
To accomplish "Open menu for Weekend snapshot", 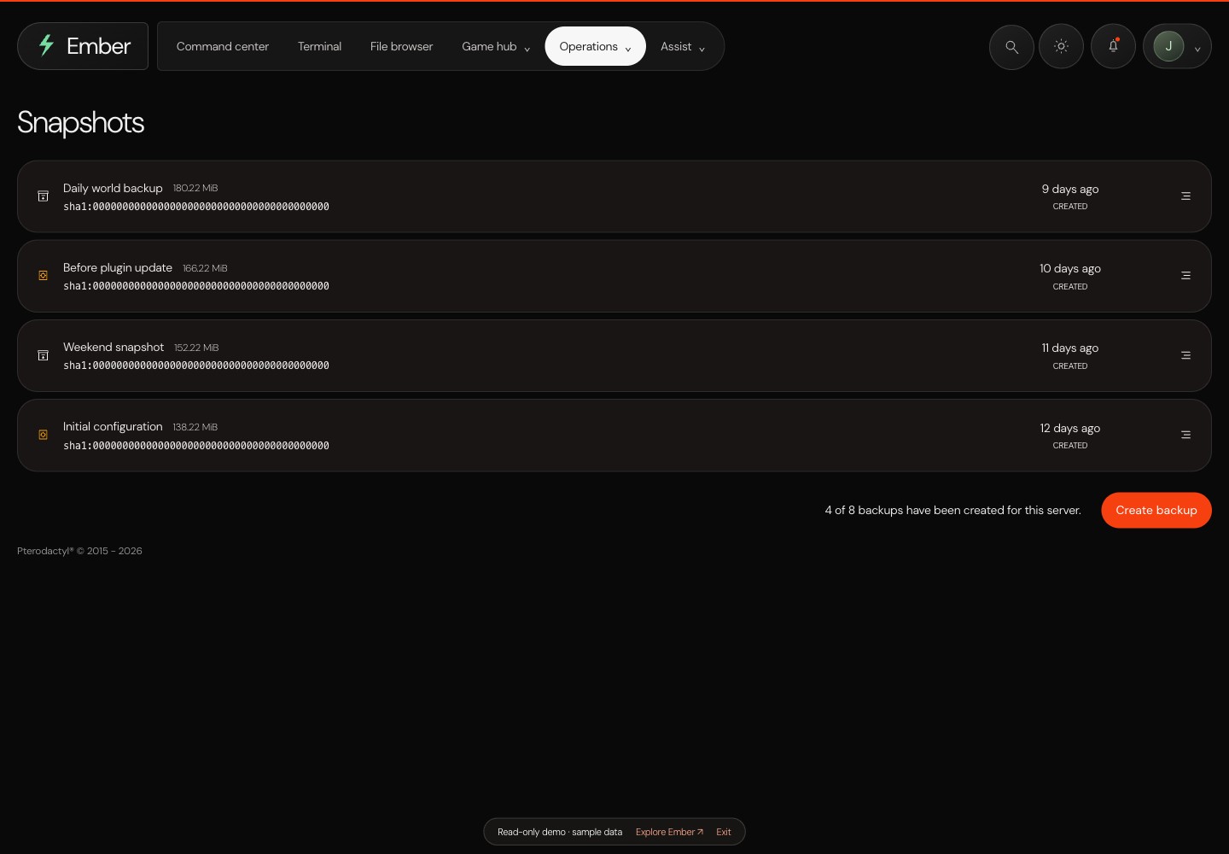I will [x=1185, y=355].
